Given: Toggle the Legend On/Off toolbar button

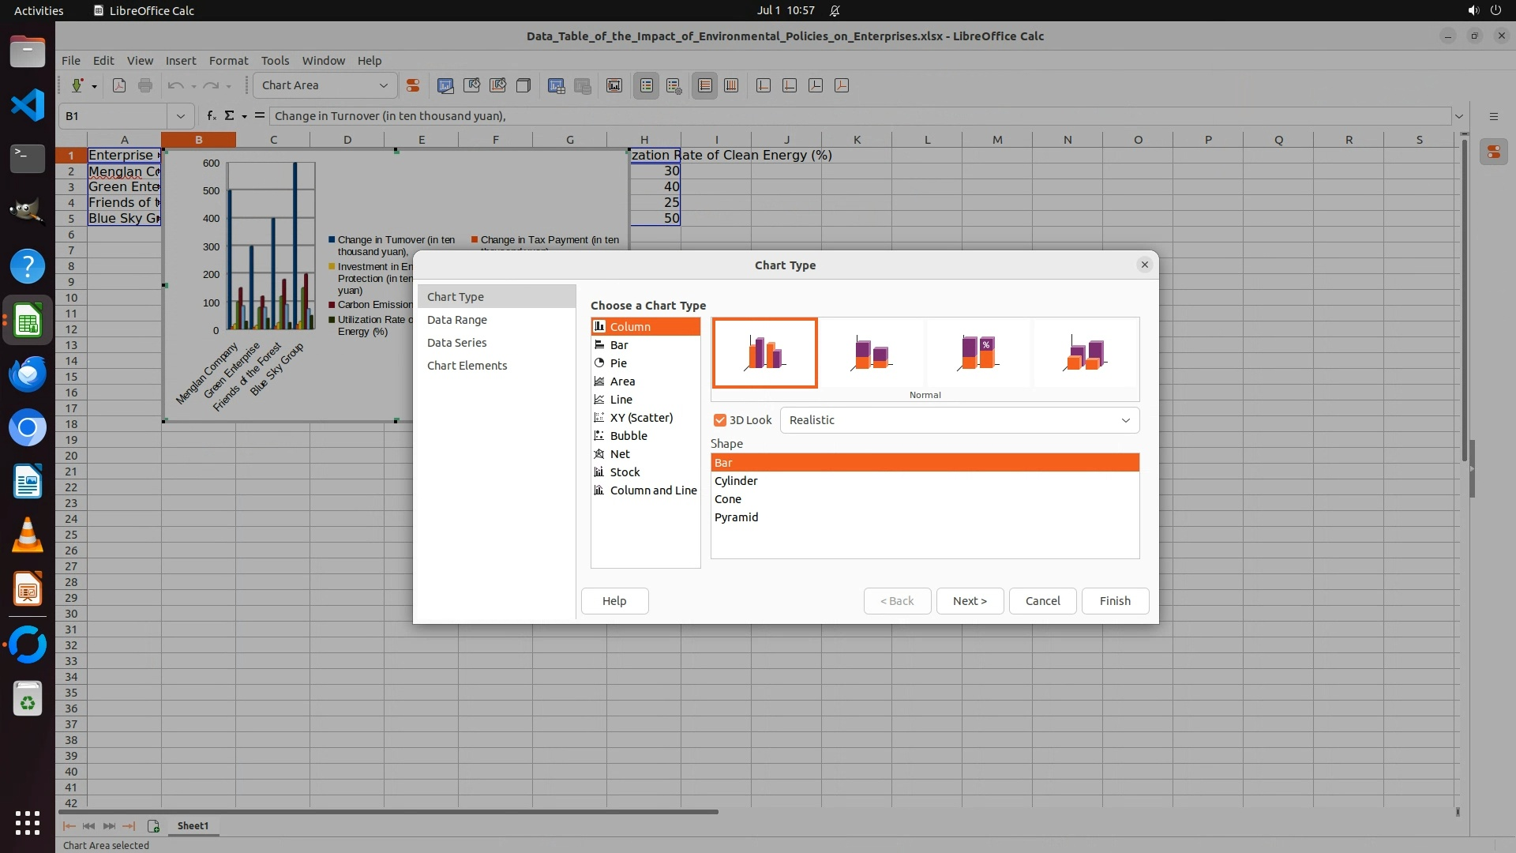Looking at the screenshot, I should pos(646,85).
